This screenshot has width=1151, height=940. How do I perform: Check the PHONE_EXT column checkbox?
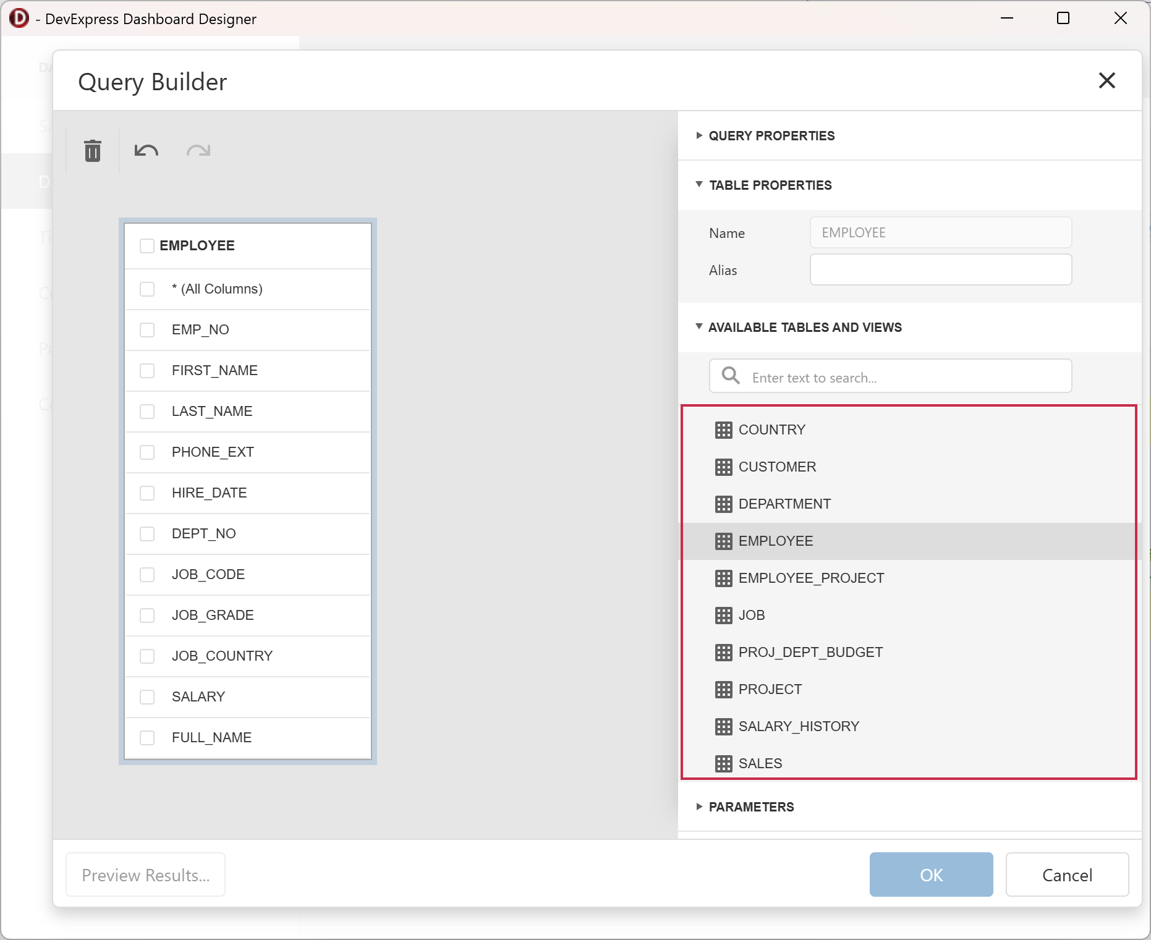(x=147, y=452)
